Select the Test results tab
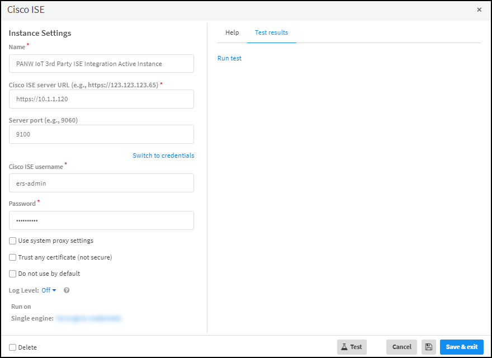 click(271, 32)
